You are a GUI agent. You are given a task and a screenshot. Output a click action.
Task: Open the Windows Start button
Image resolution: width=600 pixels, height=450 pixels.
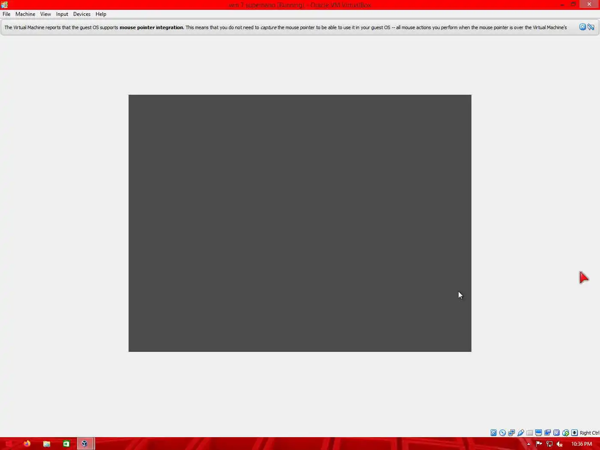(x=8, y=444)
